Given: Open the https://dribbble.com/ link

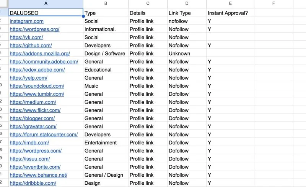Looking at the screenshot, I should tap(33, 183).
